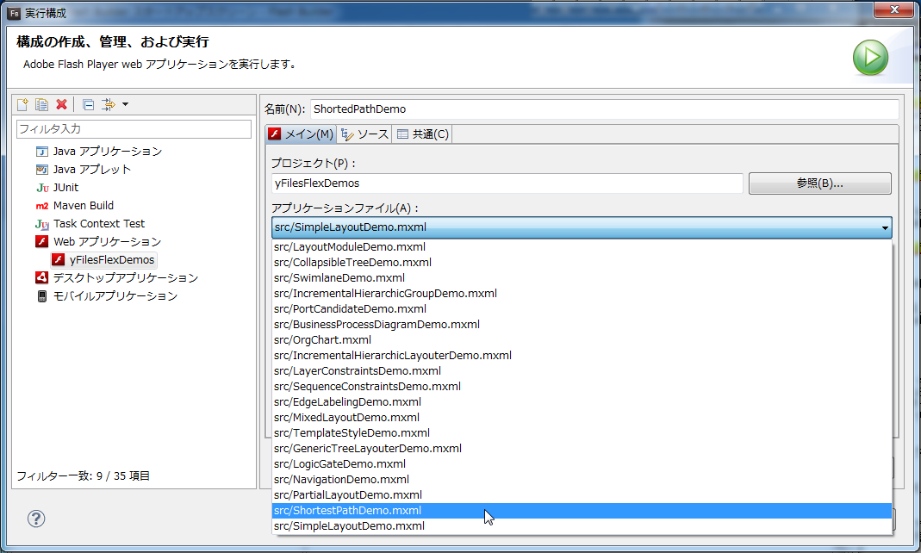Click the green Run arrow graphic

[870, 58]
